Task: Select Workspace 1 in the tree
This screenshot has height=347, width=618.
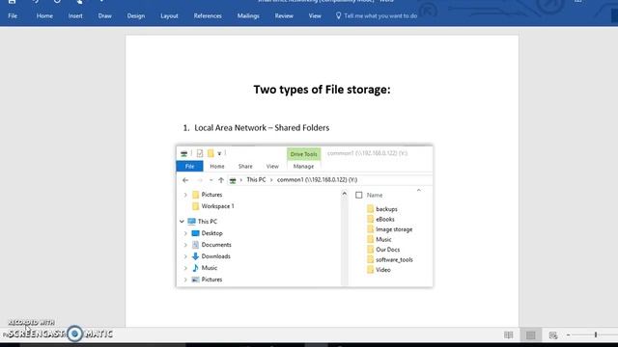Action: (x=217, y=206)
